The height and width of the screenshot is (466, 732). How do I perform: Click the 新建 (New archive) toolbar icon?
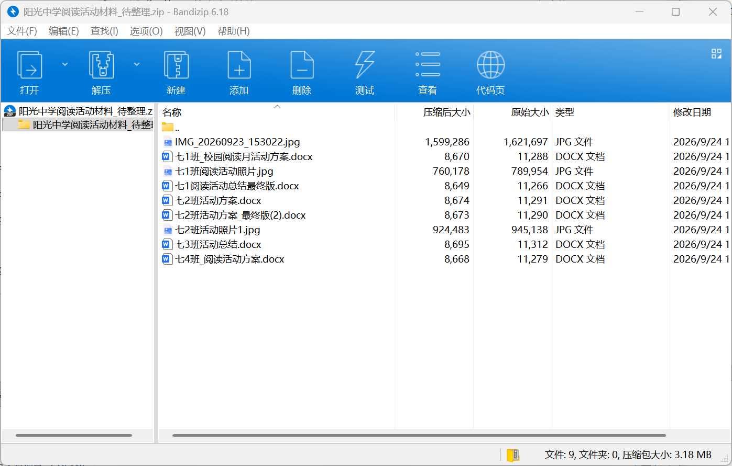176,64
